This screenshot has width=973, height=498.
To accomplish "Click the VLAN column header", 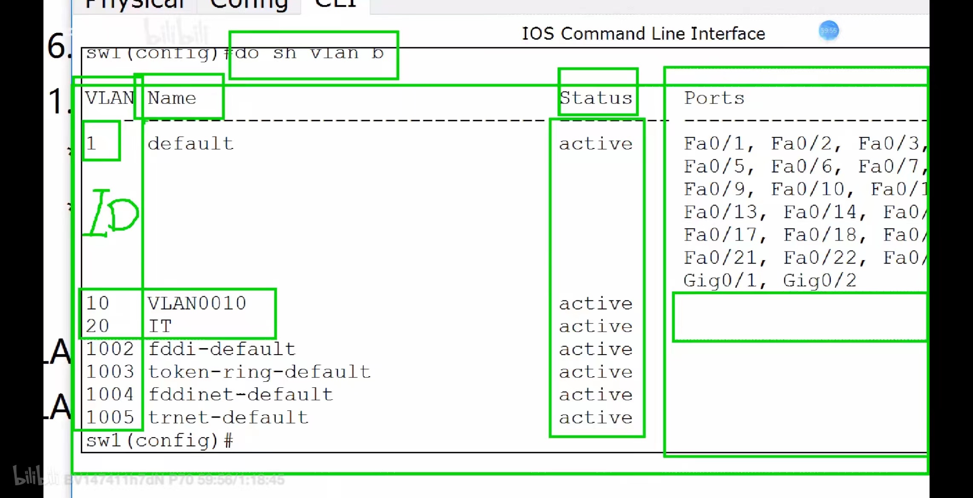I will click(x=109, y=98).
